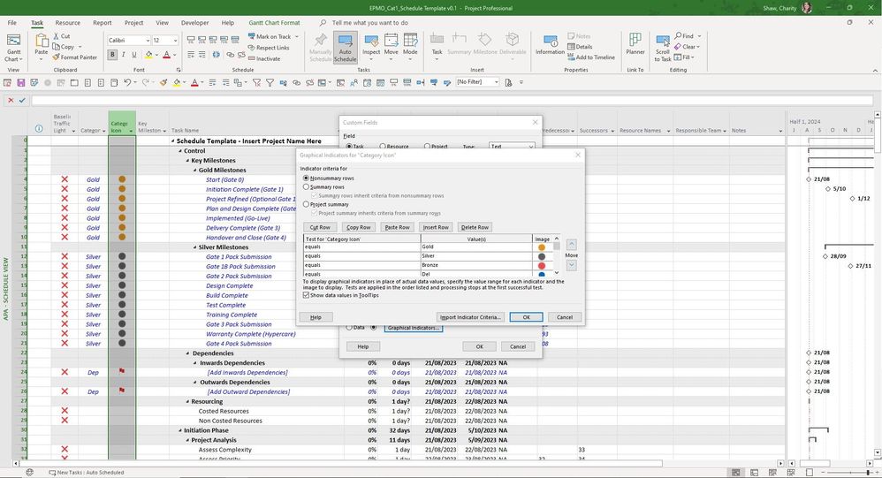This screenshot has width=882, height=478.
Task: Click the Indent Task icon in Schedule group
Action: [x=201, y=55]
